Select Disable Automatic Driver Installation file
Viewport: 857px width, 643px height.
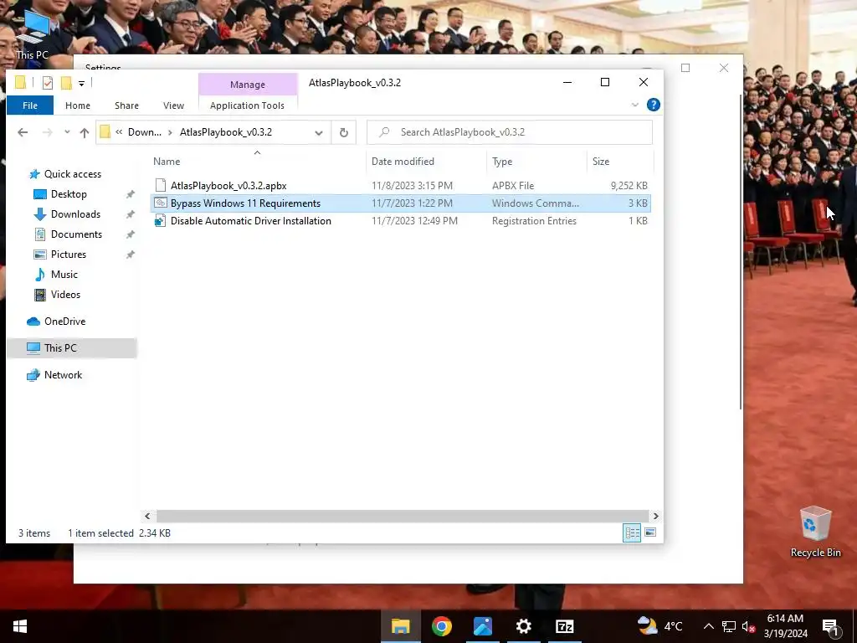(251, 221)
